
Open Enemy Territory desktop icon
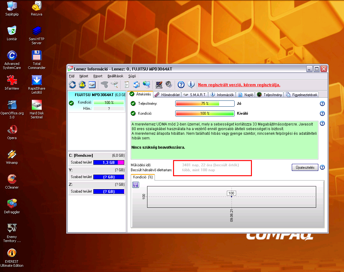12,233
